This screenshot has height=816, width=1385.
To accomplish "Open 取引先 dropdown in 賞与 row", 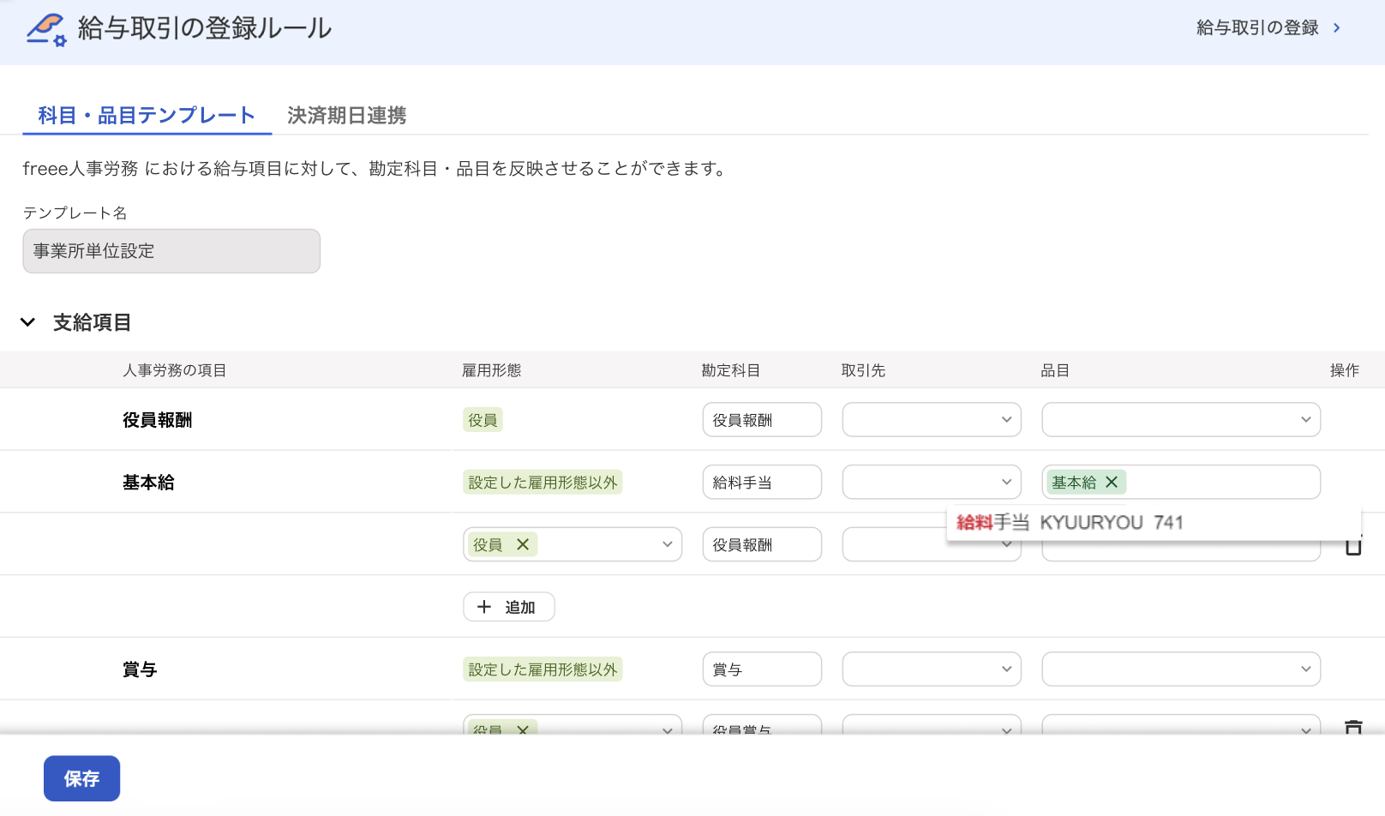I will point(932,669).
